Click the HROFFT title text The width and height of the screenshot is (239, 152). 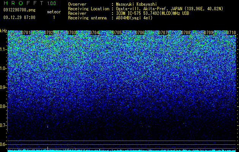tap(24, 3)
